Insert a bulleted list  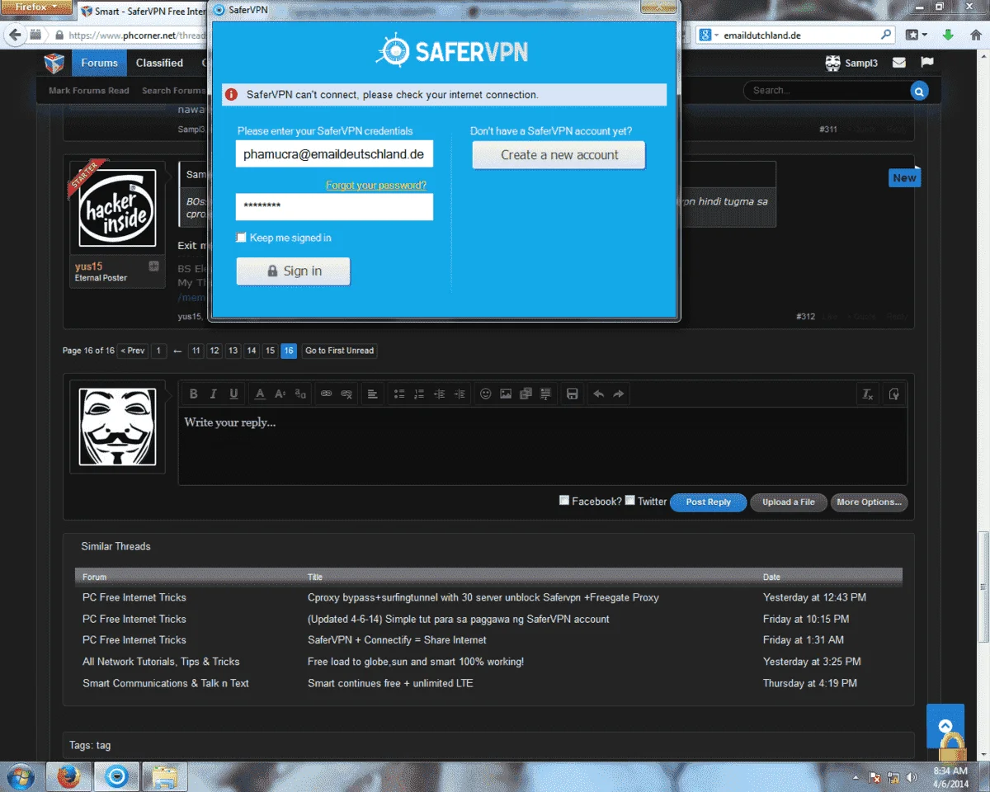[399, 394]
